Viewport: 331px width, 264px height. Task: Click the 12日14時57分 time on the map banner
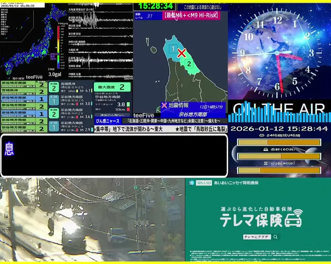coord(211,107)
